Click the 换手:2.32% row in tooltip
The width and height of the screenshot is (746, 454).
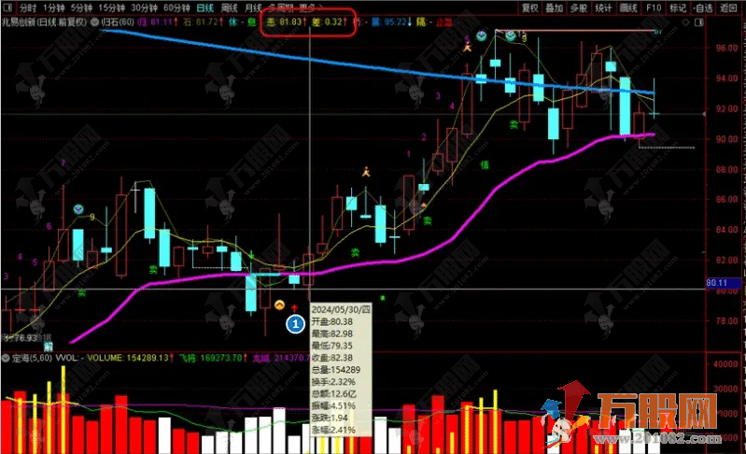(333, 382)
